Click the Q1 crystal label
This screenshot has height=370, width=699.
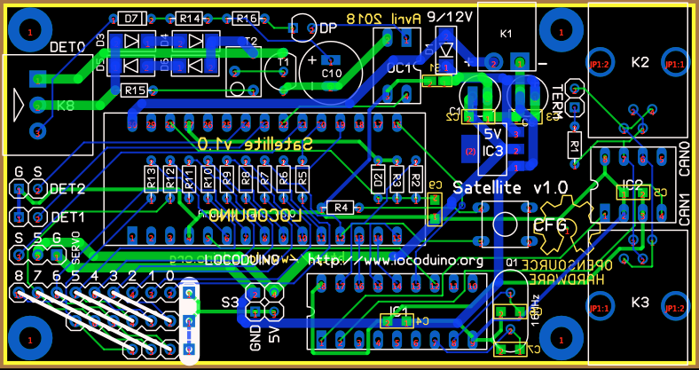coord(512,264)
